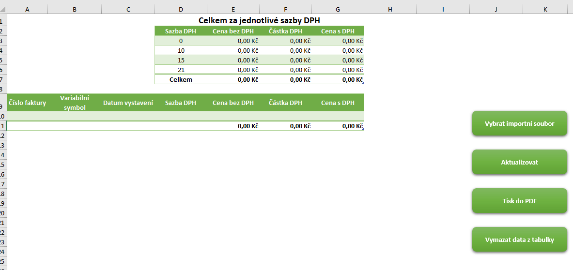Click the Vybrat importní soubor button
Screen dimensions: 573x270
coord(519,123)
